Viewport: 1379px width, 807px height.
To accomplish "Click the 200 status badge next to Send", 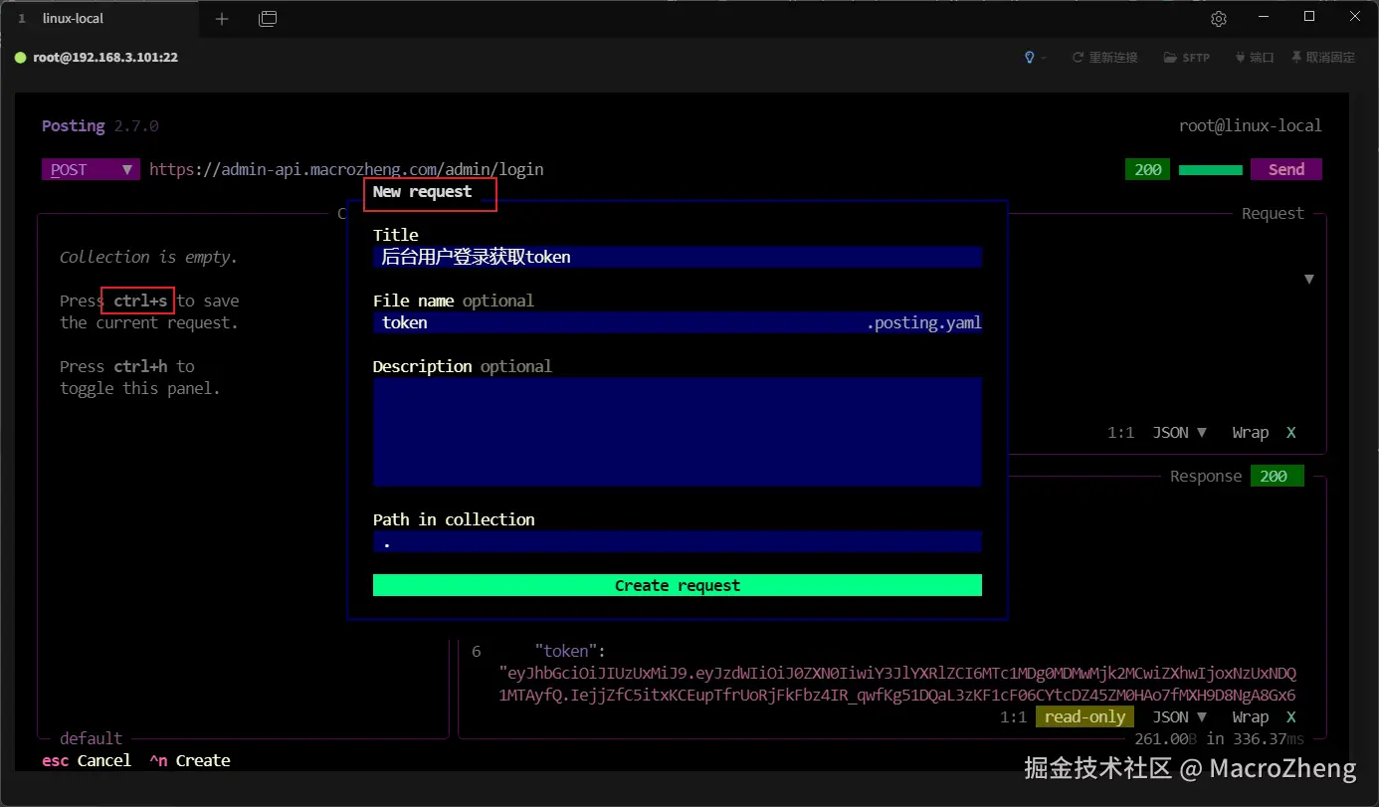I will 1148,169.
